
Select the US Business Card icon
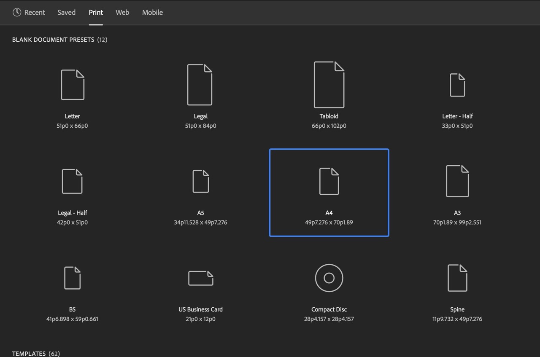click(201, 278)
